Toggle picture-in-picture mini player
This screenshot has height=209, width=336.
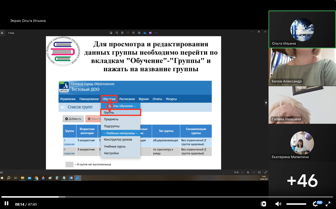tap(263, 204)
